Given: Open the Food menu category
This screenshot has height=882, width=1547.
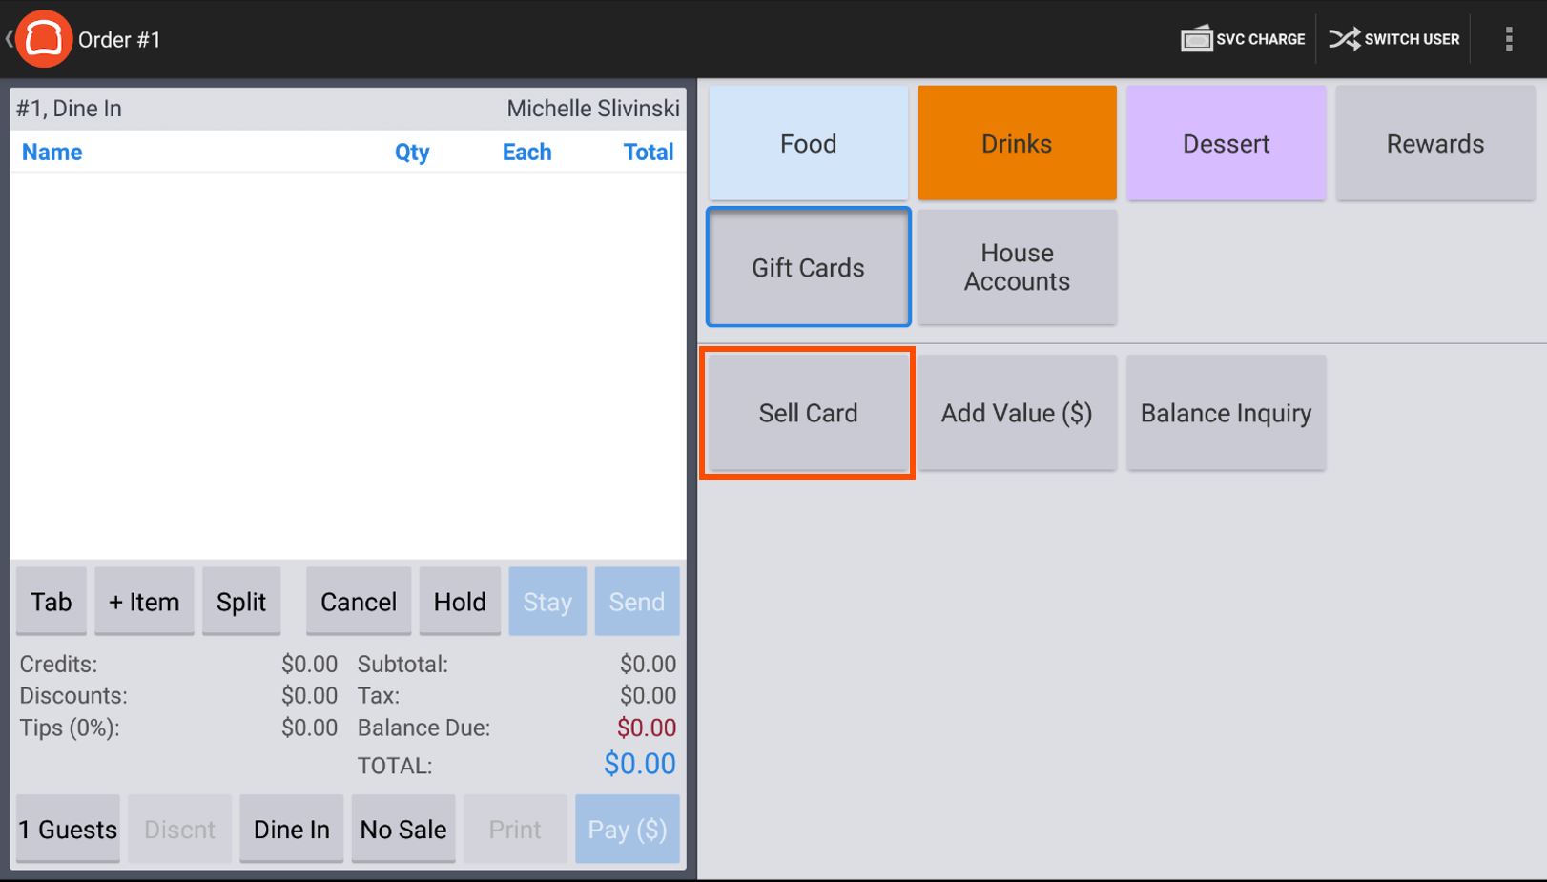Looking at the screenshot, I should pyautogui.click(x=808, y=143).
